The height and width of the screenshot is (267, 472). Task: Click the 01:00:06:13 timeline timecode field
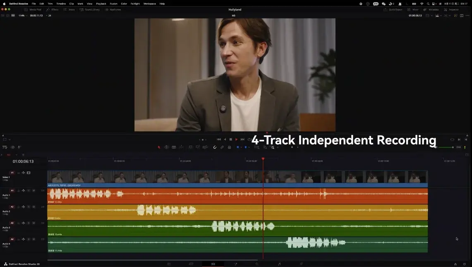coord(23,161)
